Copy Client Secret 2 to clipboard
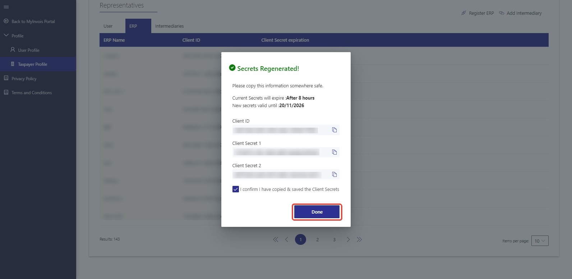572x279 pixels. pyautogui.click(x=334, y=174)
